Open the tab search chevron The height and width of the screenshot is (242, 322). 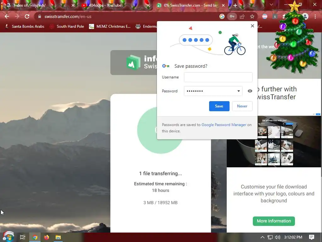point(271,4)
